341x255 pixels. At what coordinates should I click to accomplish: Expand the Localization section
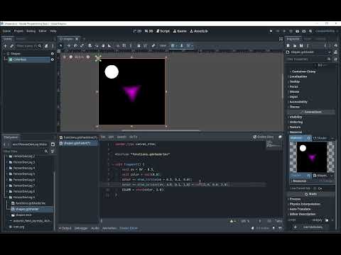coord(298,76)
